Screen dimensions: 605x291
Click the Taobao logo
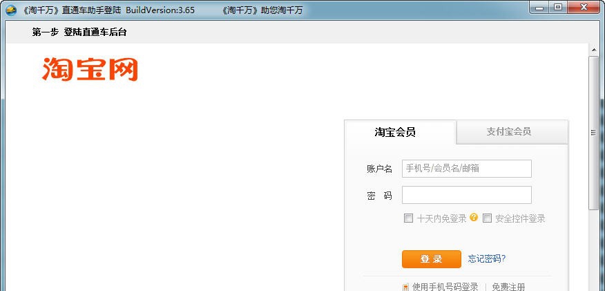90,69
